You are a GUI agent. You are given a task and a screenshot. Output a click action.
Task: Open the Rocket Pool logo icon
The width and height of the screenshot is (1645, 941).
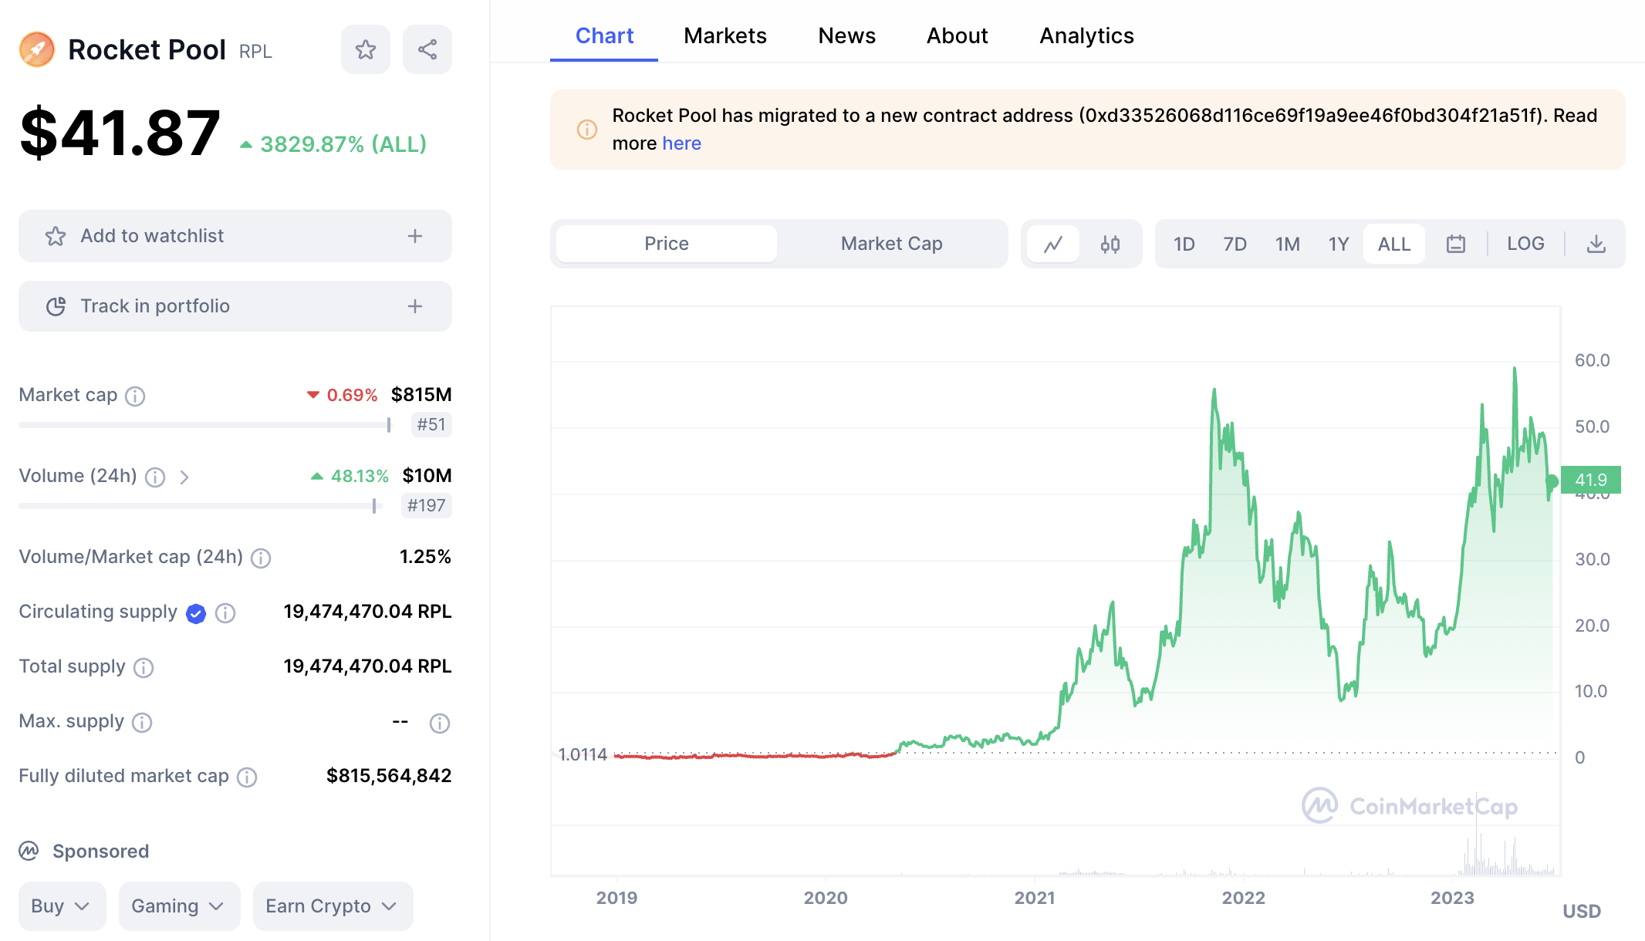click(37, 50)
